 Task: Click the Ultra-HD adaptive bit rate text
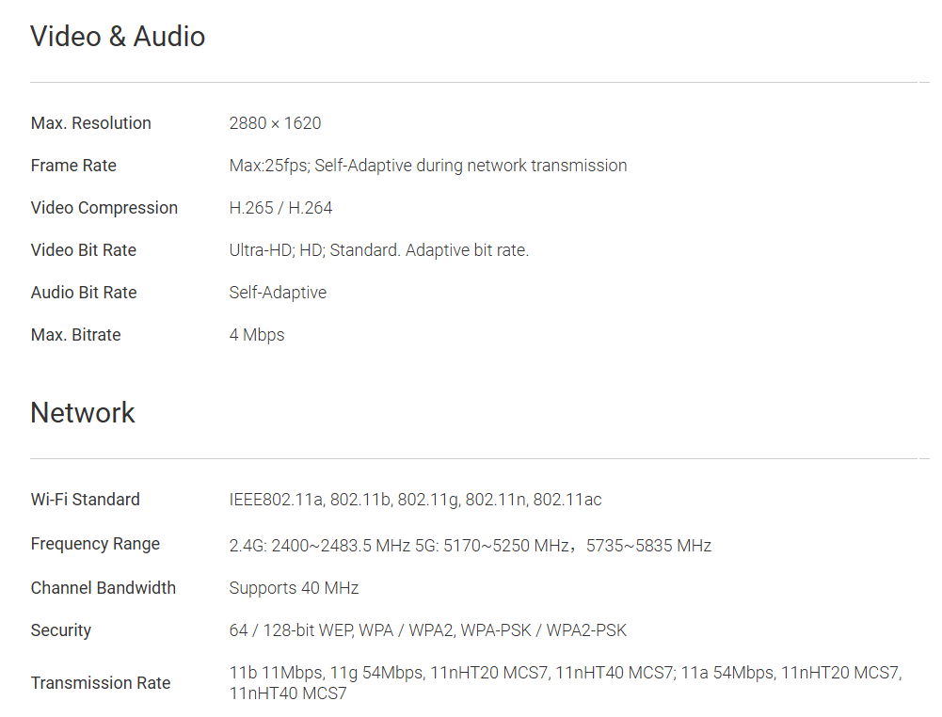pyautogui.click(x=378, y=250)
